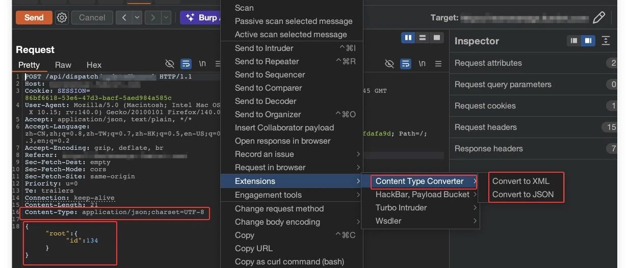
Task: Toggle hide non-printable characters in Response panel
Action: pyautogui.click(x=389, y=64)
